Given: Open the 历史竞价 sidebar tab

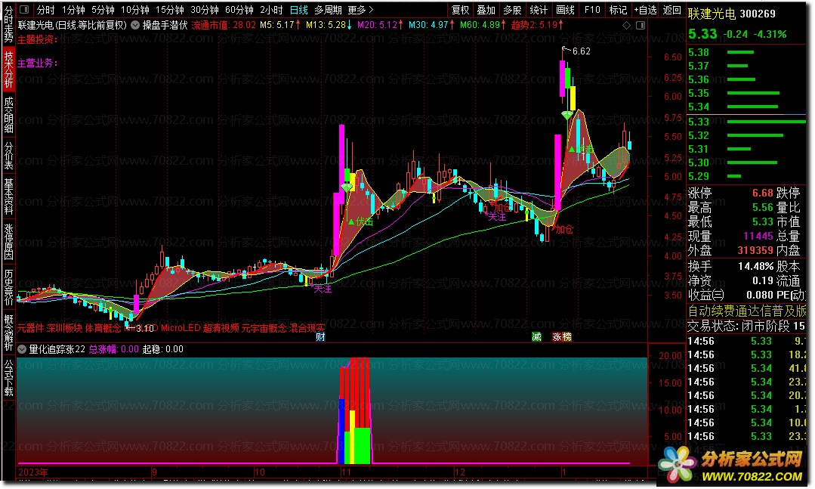Looking at the screenshot, I should 8,286.
